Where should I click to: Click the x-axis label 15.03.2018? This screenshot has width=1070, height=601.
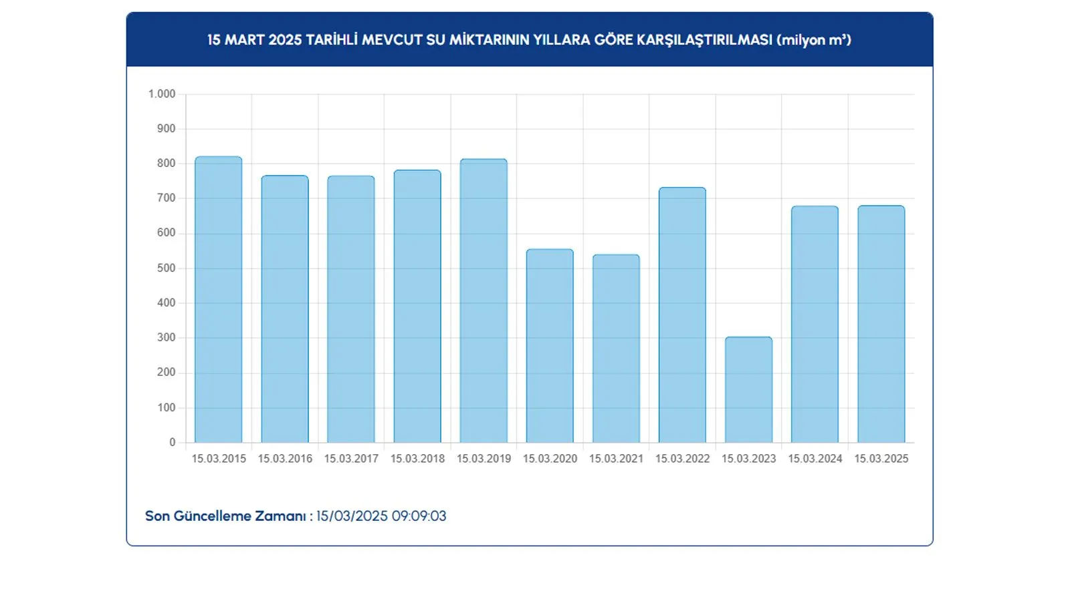[417, 459]
